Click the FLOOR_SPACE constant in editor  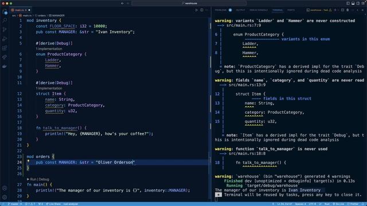pos(63,26)
